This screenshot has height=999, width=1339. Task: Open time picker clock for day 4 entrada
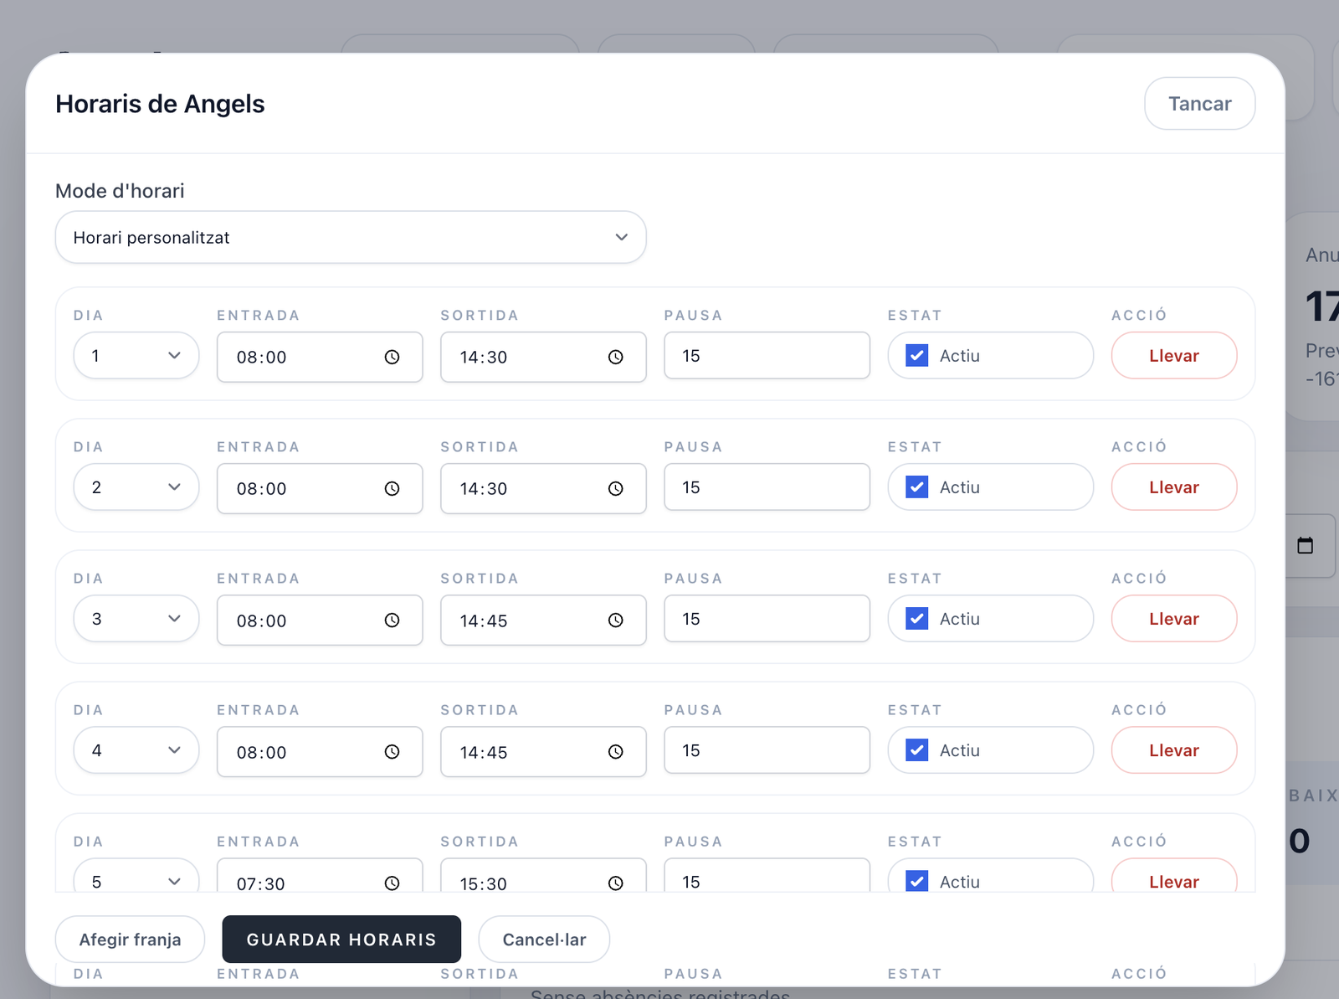click(392, 752)
